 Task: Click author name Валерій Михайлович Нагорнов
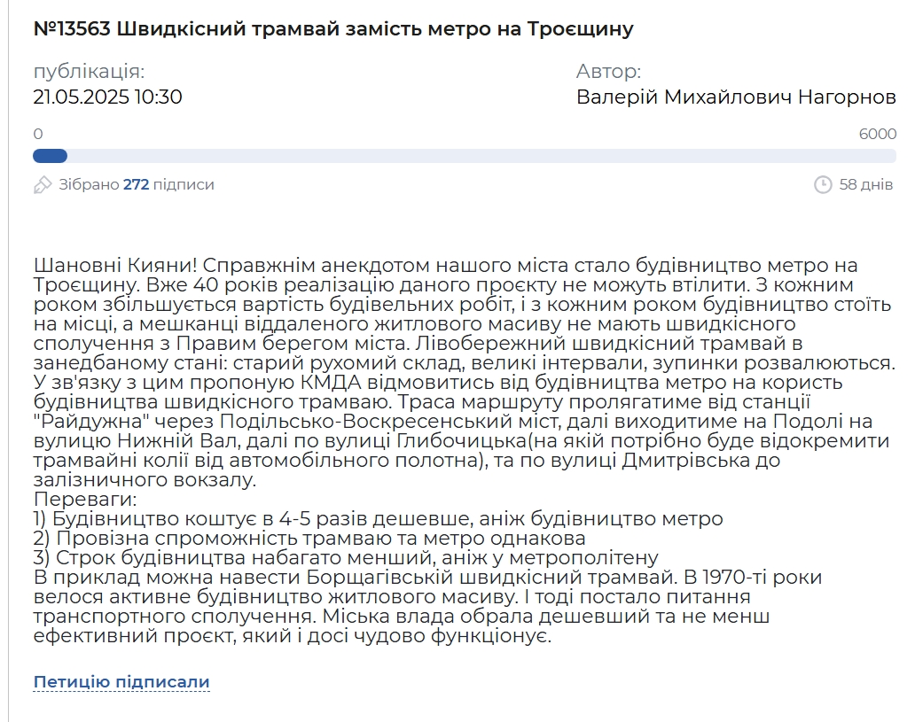[736, 97]
